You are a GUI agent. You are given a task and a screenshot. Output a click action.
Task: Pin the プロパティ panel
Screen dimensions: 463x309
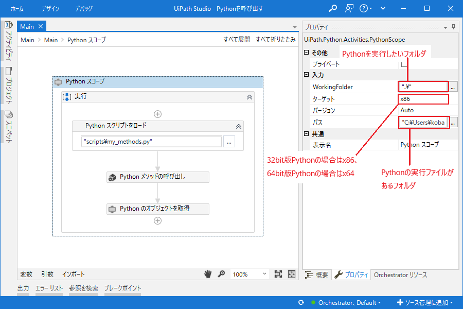click(x=454, y=27)
